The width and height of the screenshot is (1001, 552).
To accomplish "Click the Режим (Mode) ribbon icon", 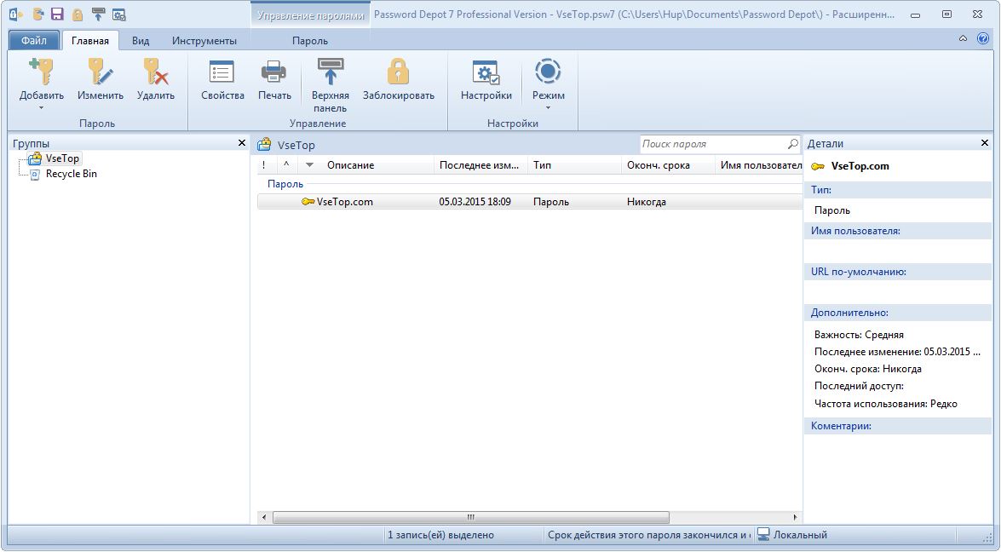I will 548,72.
